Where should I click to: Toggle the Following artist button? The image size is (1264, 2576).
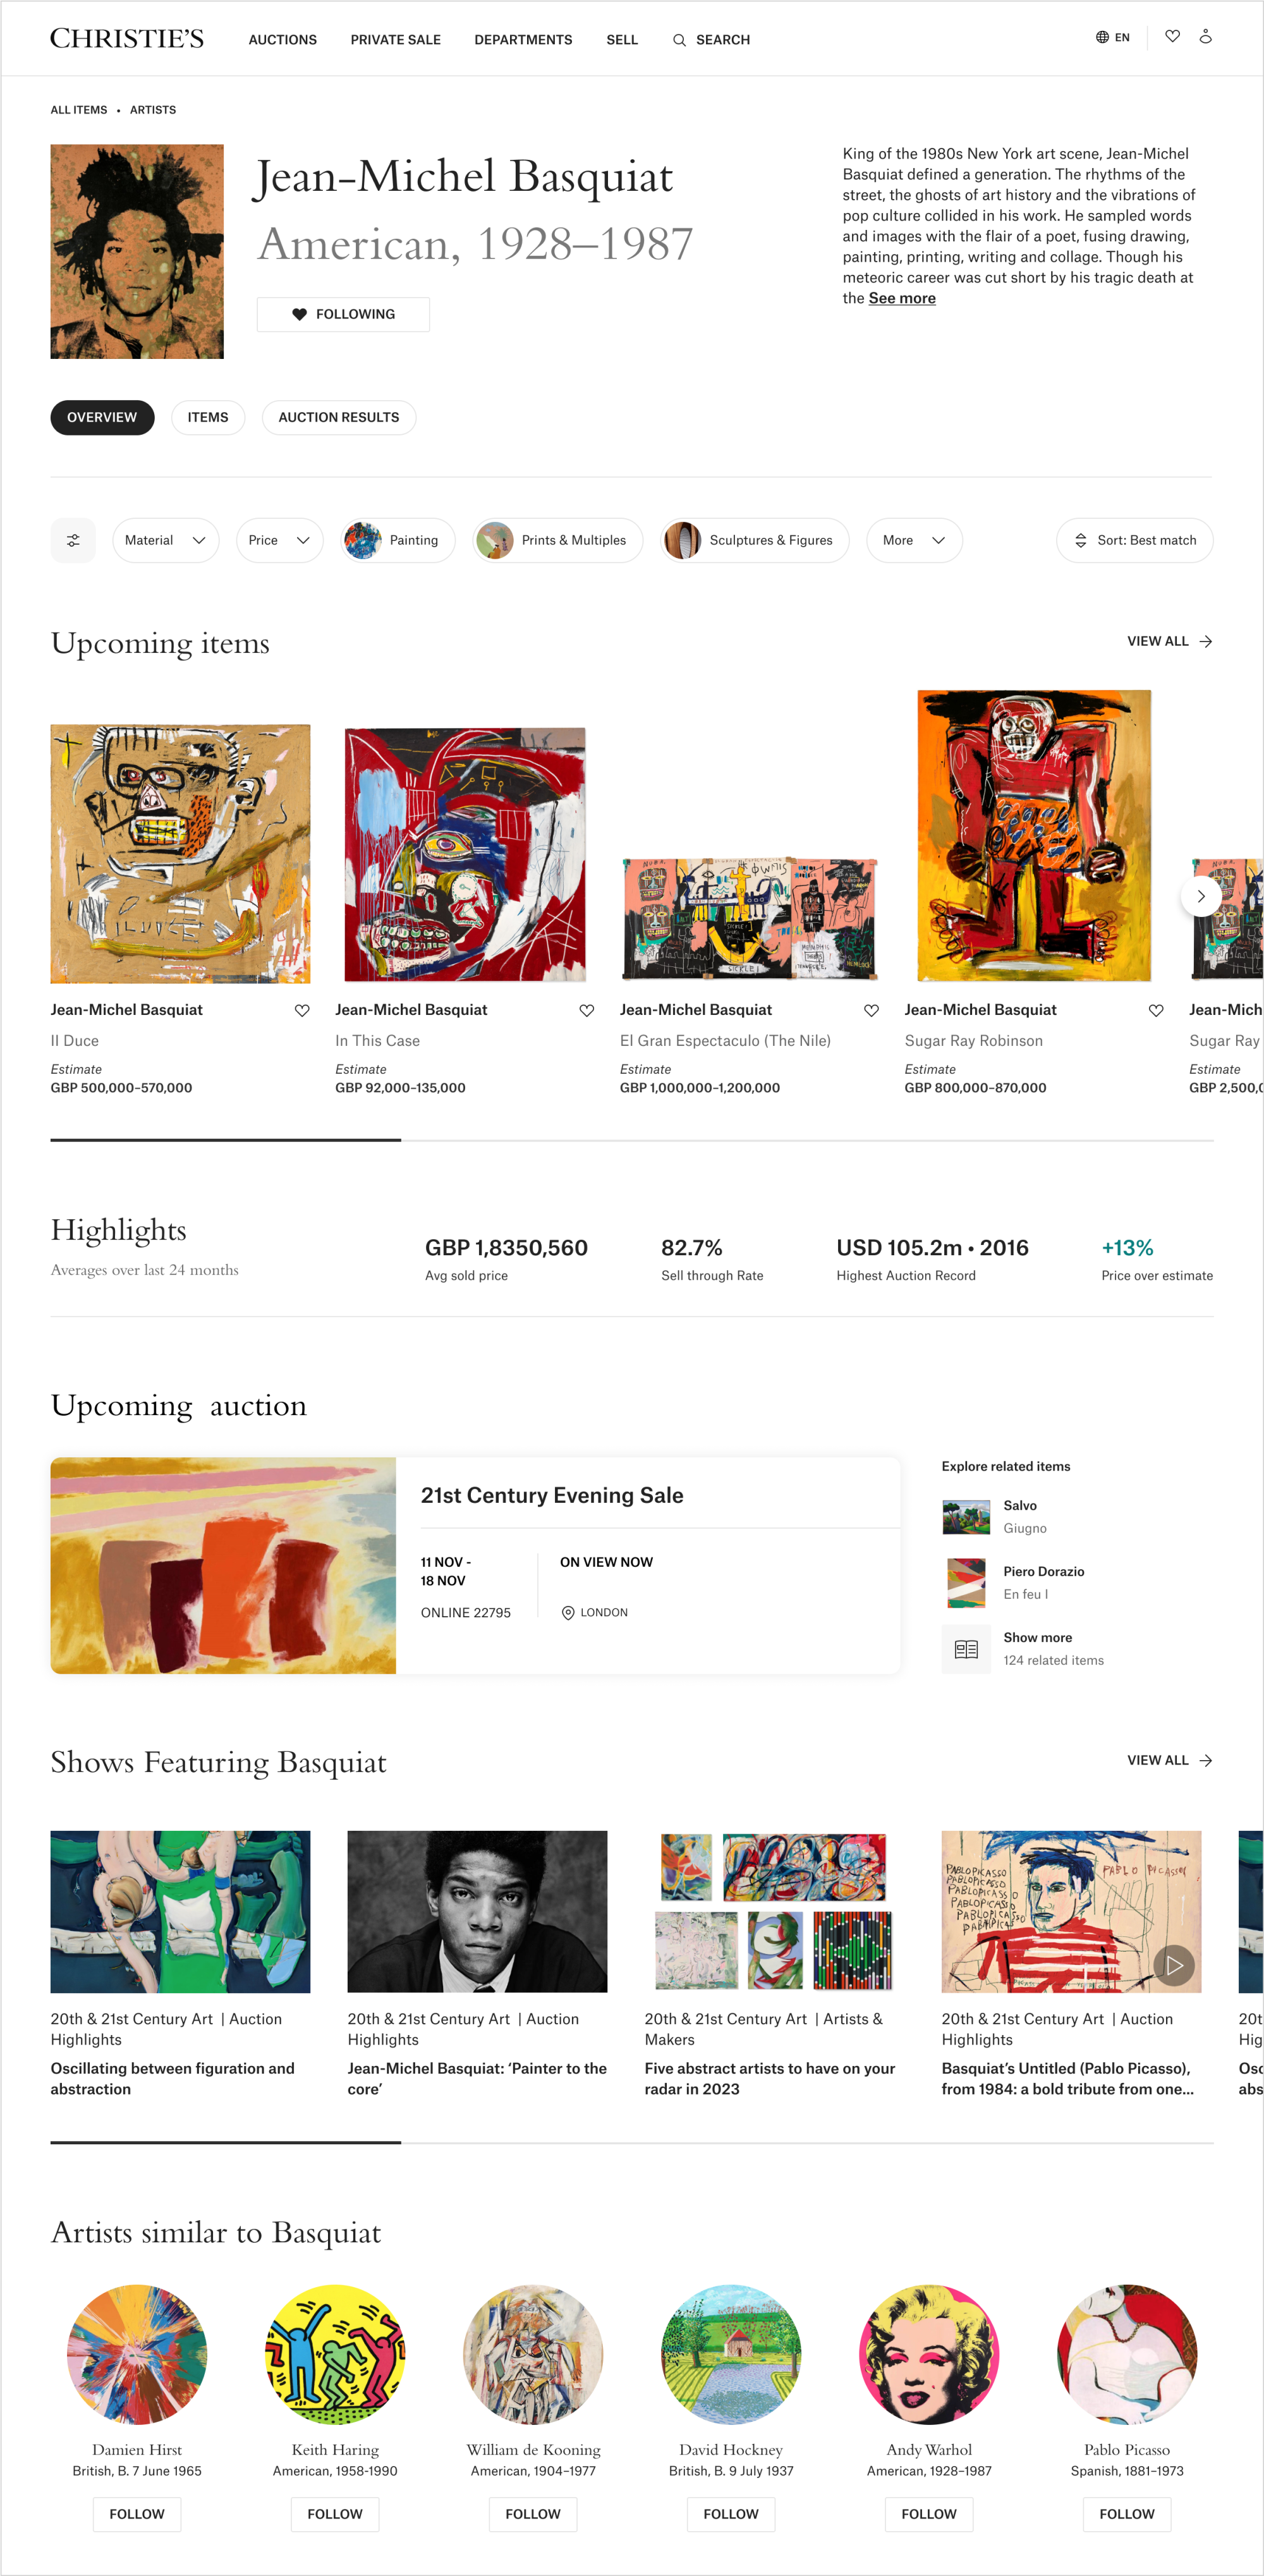(343, 314)
